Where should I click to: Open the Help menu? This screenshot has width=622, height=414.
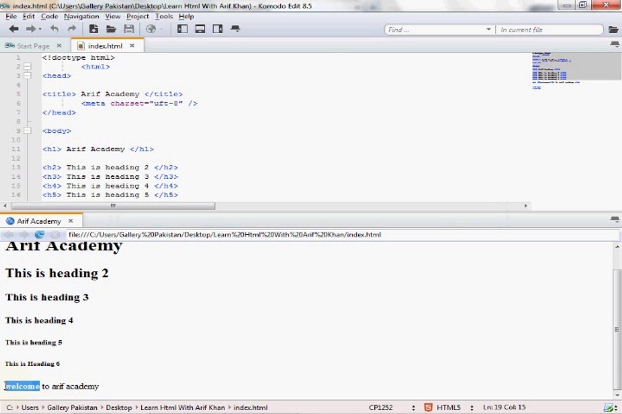click(186, 16)
